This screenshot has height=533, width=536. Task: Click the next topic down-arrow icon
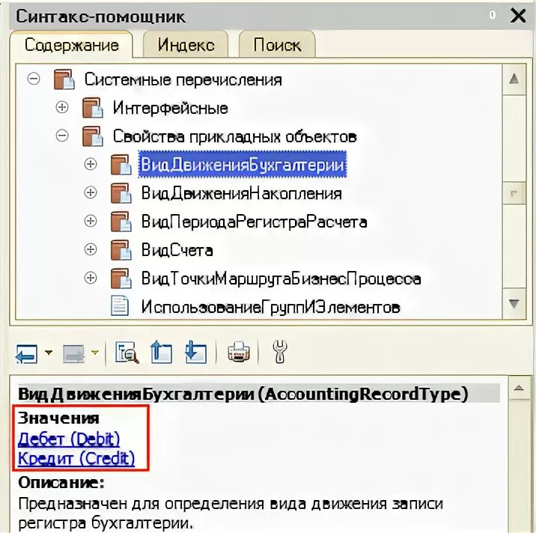point(196,352)
